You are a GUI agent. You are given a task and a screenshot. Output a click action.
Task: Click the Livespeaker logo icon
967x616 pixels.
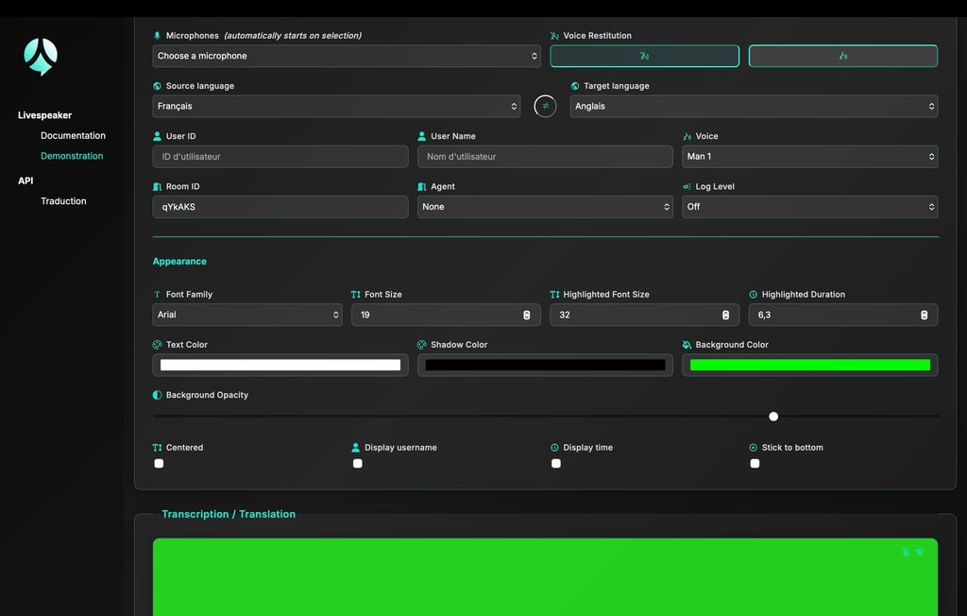[41, 56]
